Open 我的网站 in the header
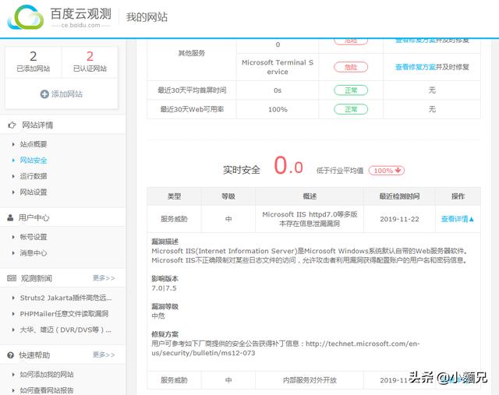The image size is (499, 395). pos(147,17)
